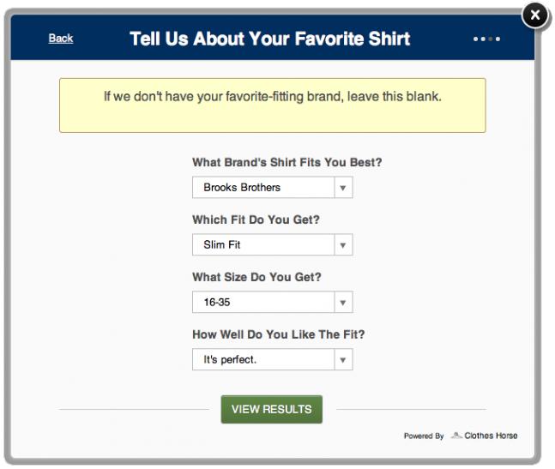The height and width of the screenshot is (469, 555).
Task: Click the View Results button
Action: [x=272, y=409]
